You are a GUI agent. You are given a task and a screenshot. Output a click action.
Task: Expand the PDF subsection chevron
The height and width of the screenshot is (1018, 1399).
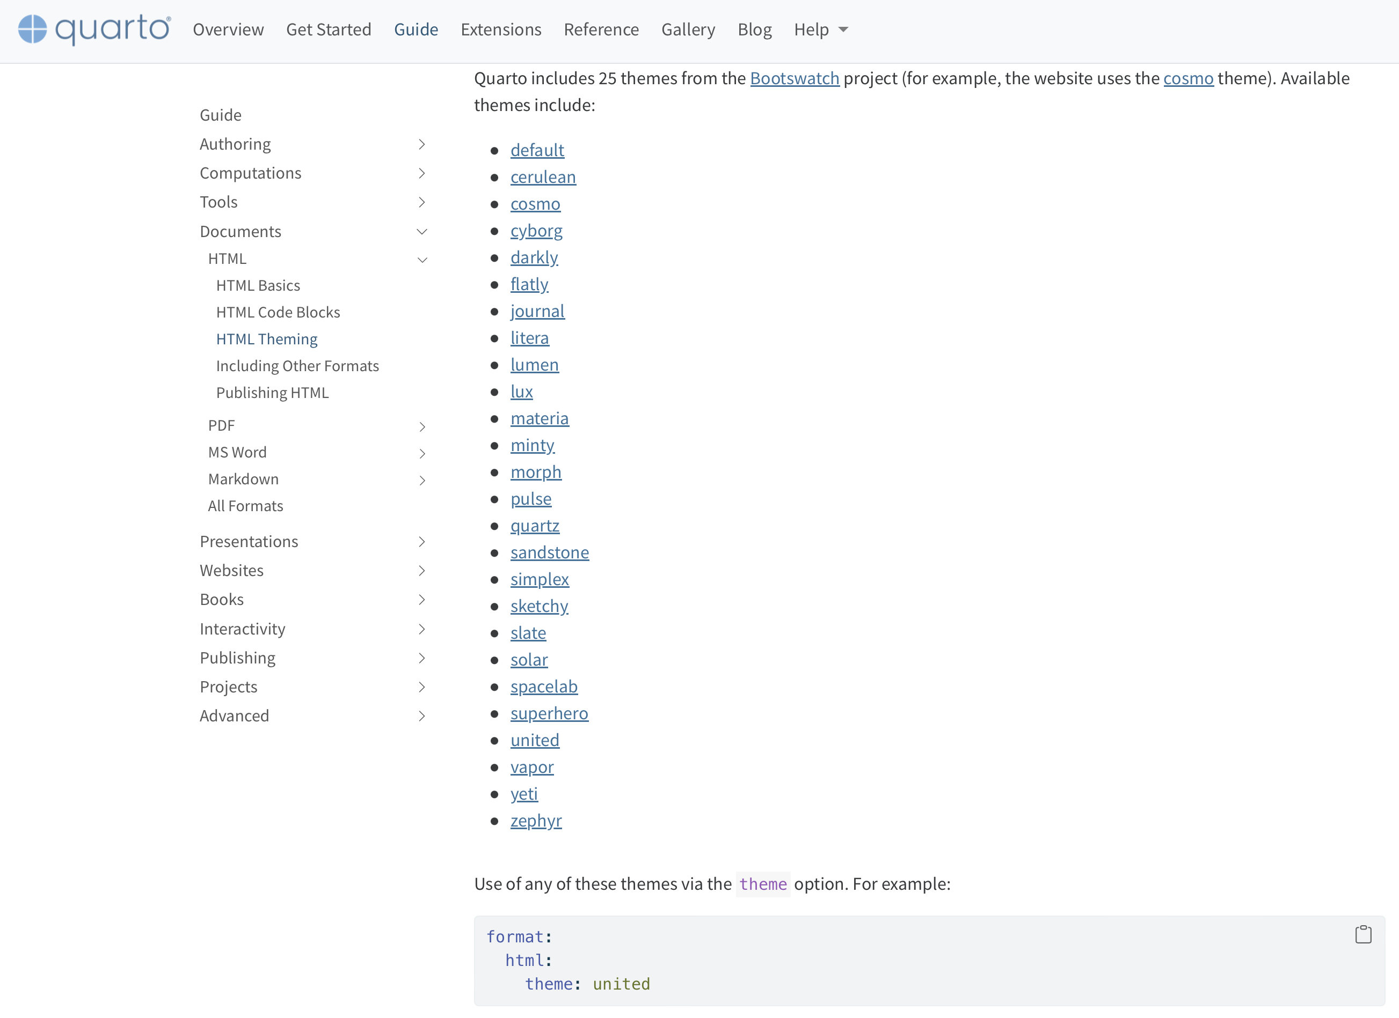pyautogui.click(x=422, y=426)
